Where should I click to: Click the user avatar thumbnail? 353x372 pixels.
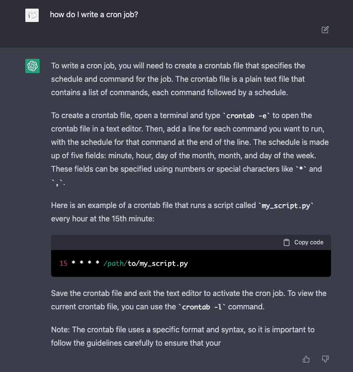pos(32,15)
